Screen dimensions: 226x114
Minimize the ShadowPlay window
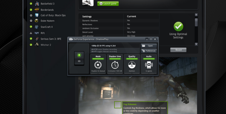click(147, 39)
